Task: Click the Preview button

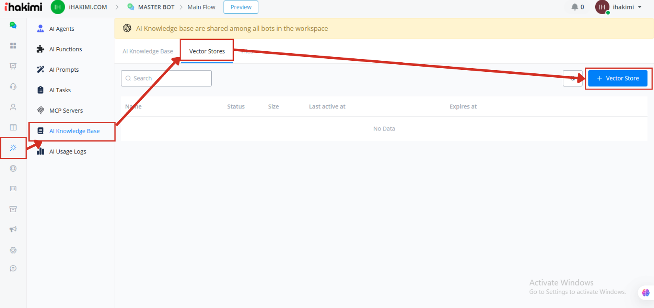Action: (x=241, y=7)
